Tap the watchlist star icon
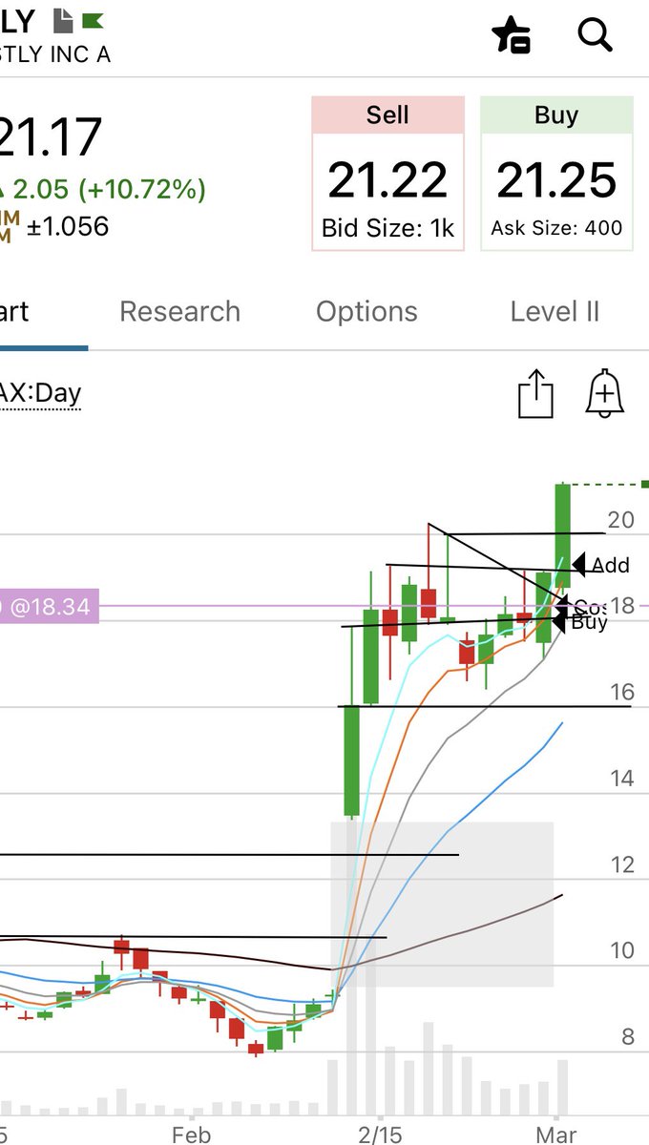The height and width of the screenshot is (1145, 649). click(x=512, y=35)
